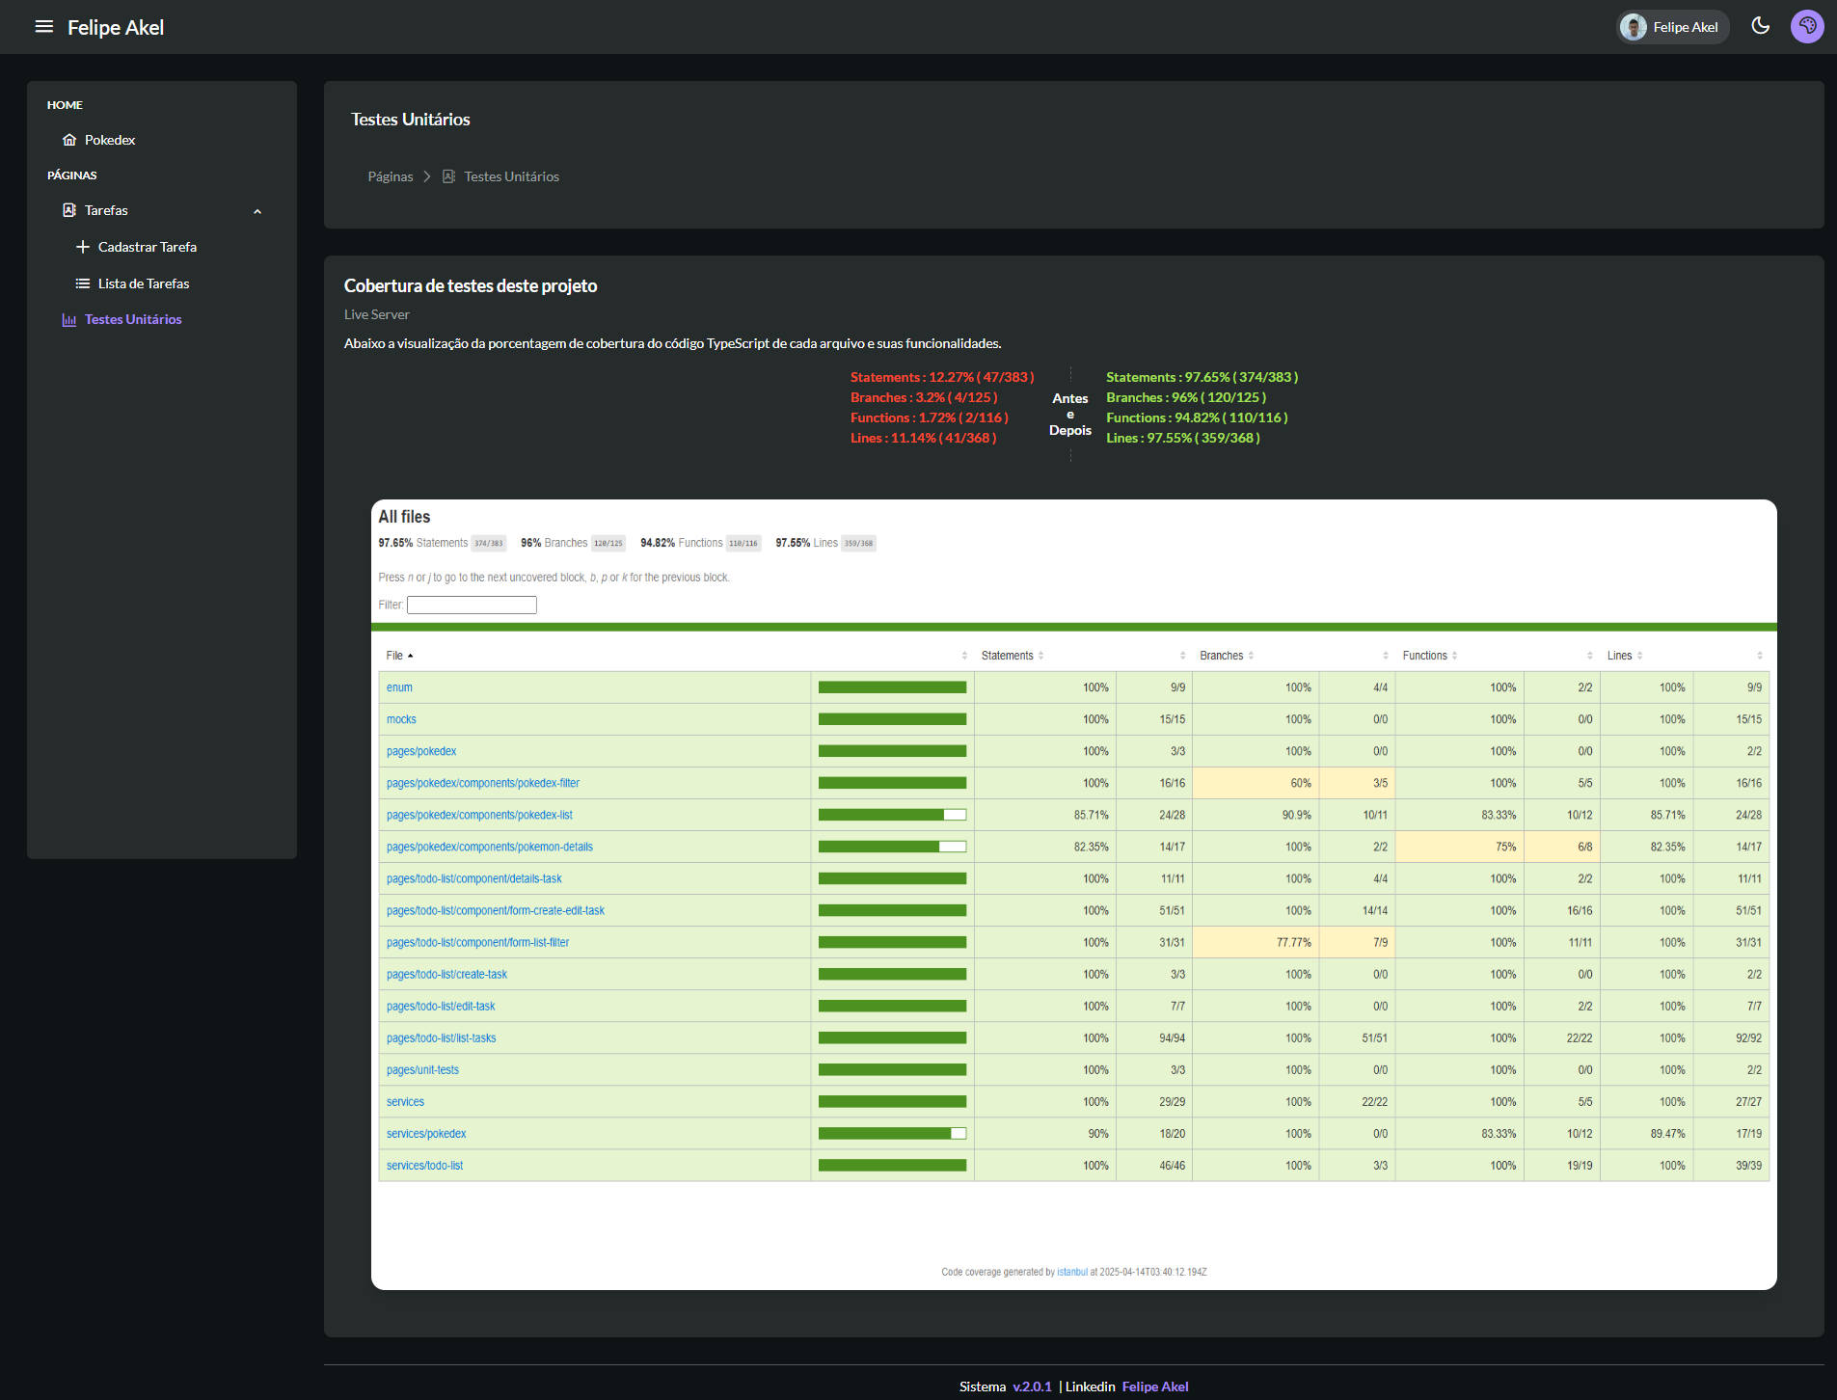Click the Testes Unitários chart icon
Screen dimensions: 1837x1400
pyautogui.click(x=69, y=320)
